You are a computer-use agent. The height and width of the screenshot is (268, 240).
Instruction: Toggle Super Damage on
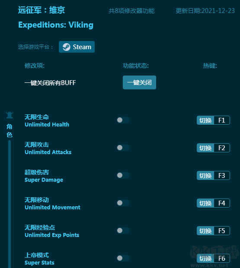[123, 175]
